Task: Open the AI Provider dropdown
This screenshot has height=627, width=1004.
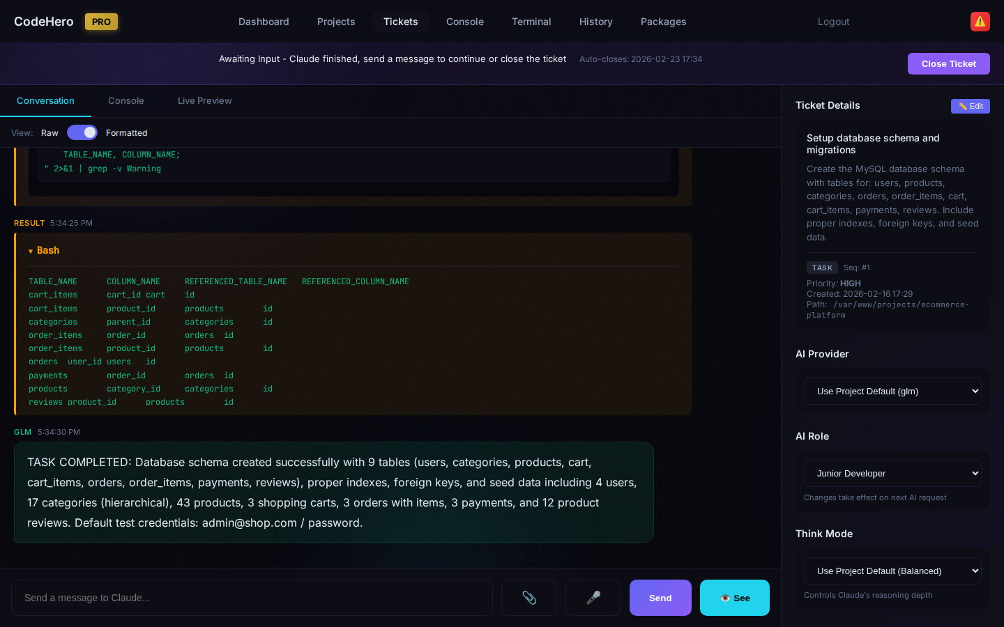Action: pyautogui.click(x=892, y=391)
